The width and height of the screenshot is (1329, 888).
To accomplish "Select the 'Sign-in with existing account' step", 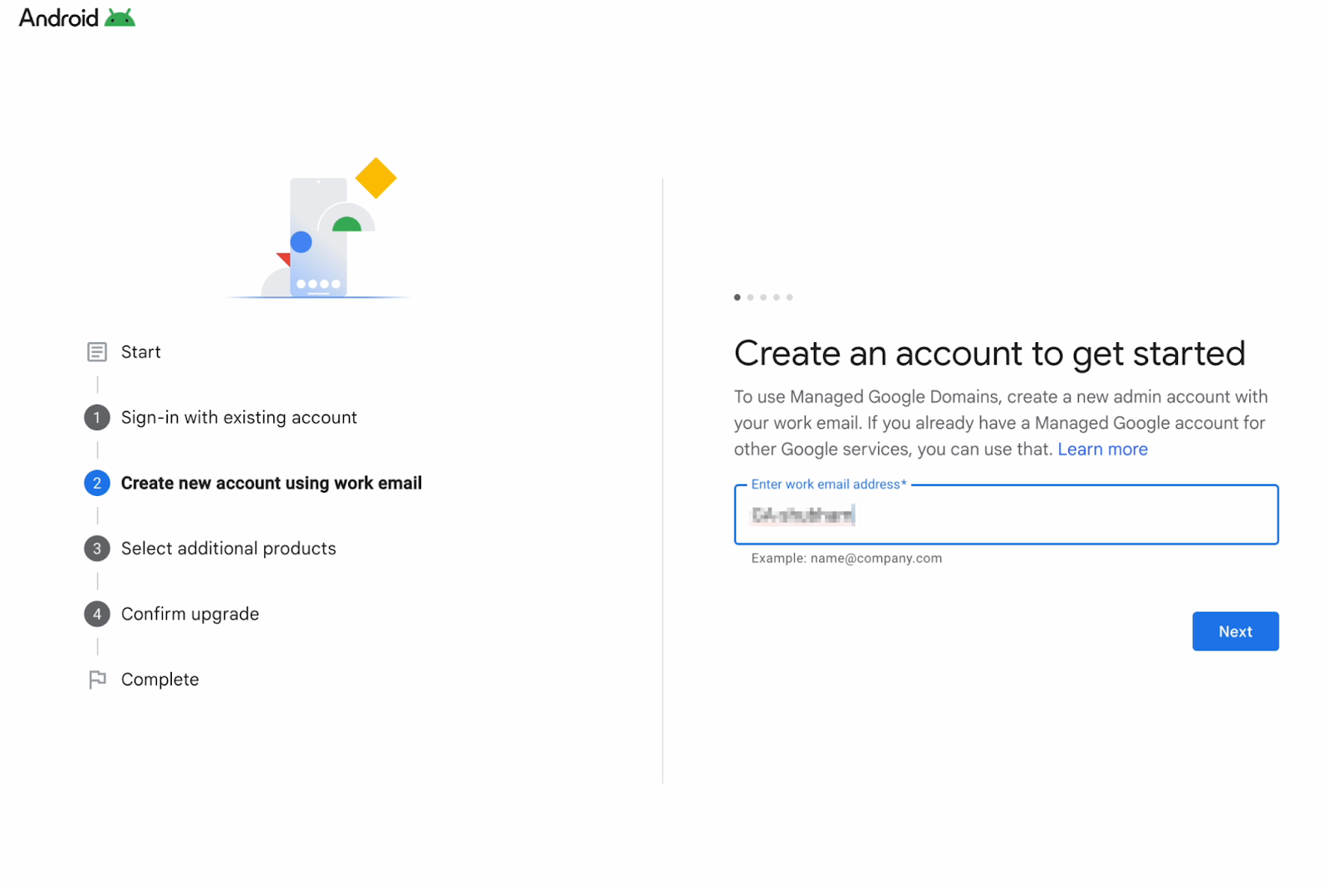I will point(239,417).
